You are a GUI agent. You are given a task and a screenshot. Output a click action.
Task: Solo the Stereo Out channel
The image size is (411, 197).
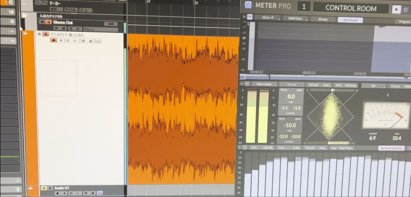(x=49, y=22)
